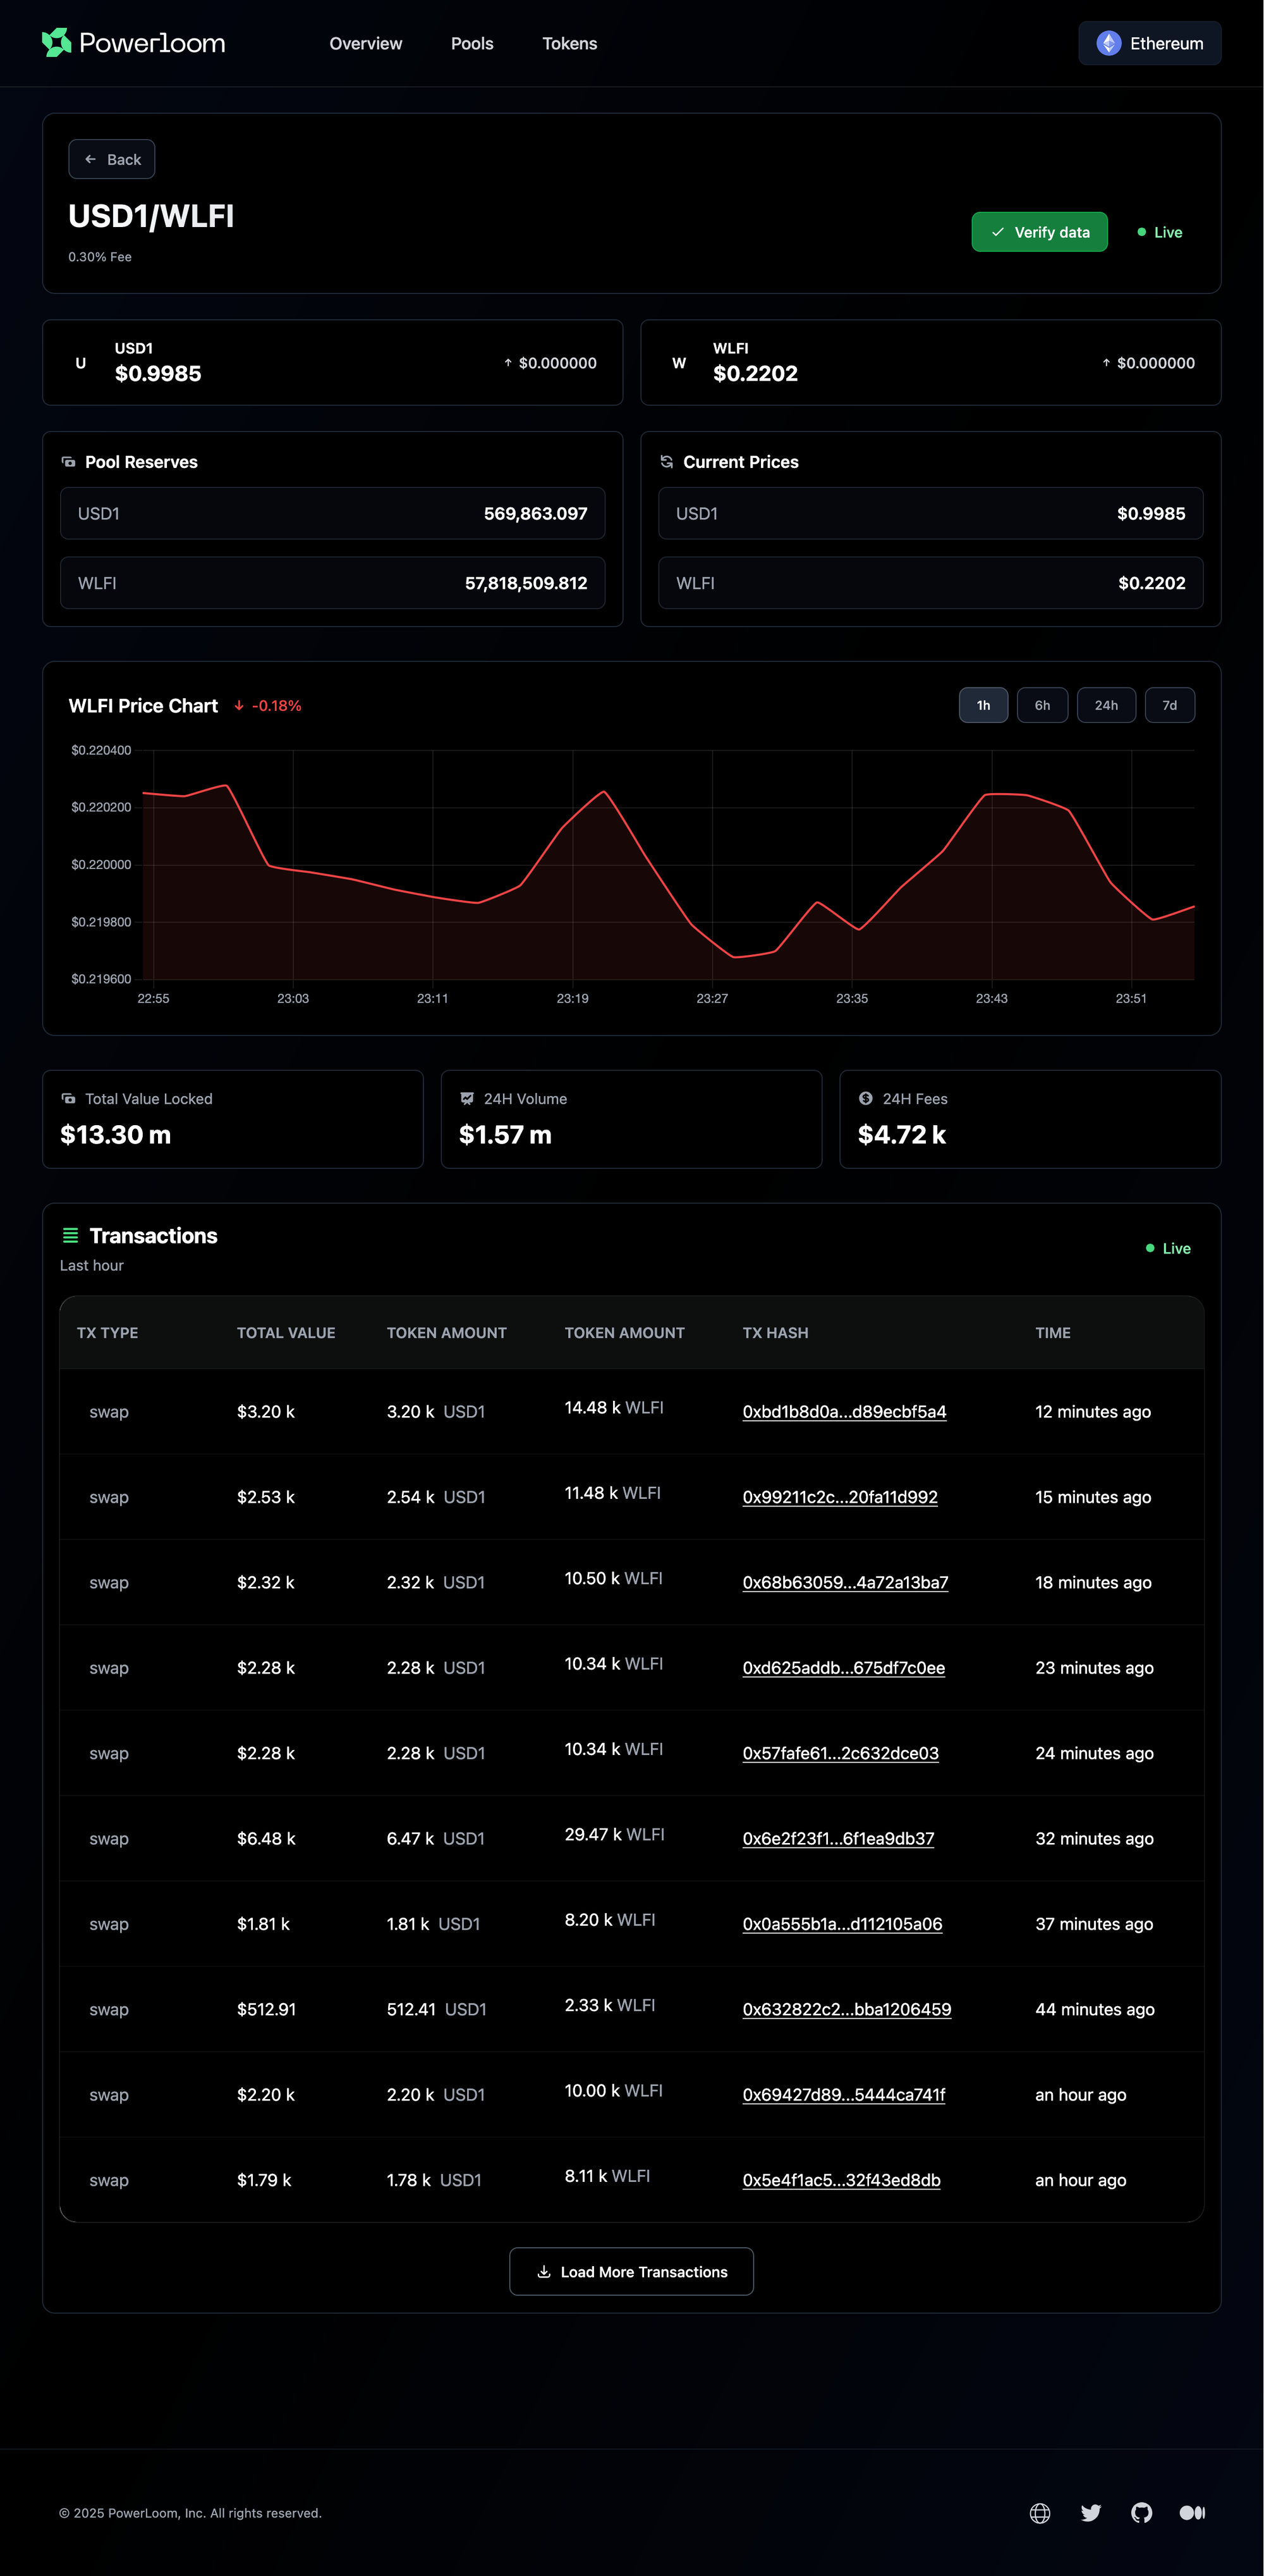Click the 0.30% Fee label

(100, 257)
